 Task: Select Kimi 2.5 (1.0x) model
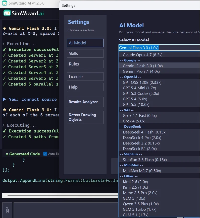pos(159,187)
